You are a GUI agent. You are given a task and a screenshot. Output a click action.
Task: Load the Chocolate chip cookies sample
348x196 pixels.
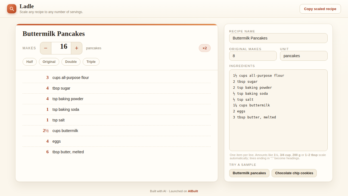pos(294,173)
